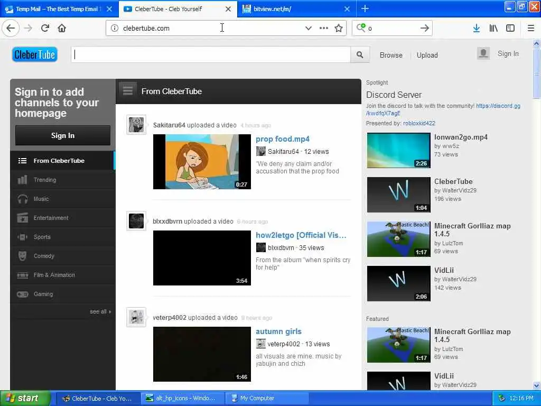Switch to alt_hp_icons taskbar window
Image resolution: width=541 pixels, height=406 pixels.
coord(182,399)
